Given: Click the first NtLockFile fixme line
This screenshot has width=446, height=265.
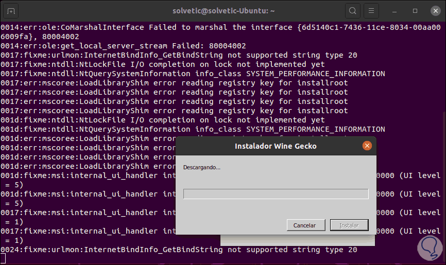Looking at the screenshot, I should coord(162,64).
